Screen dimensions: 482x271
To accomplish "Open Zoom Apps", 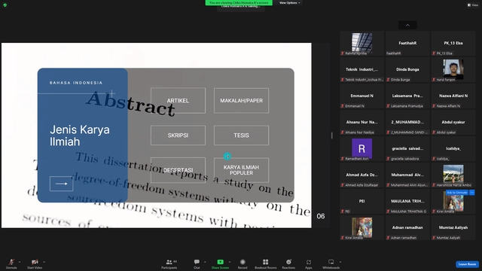I will click(x=309, y=263).
